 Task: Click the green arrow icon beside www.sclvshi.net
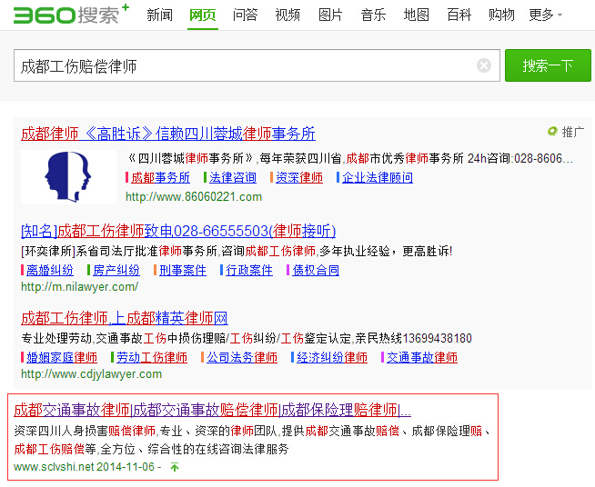(x=175, y=467)
